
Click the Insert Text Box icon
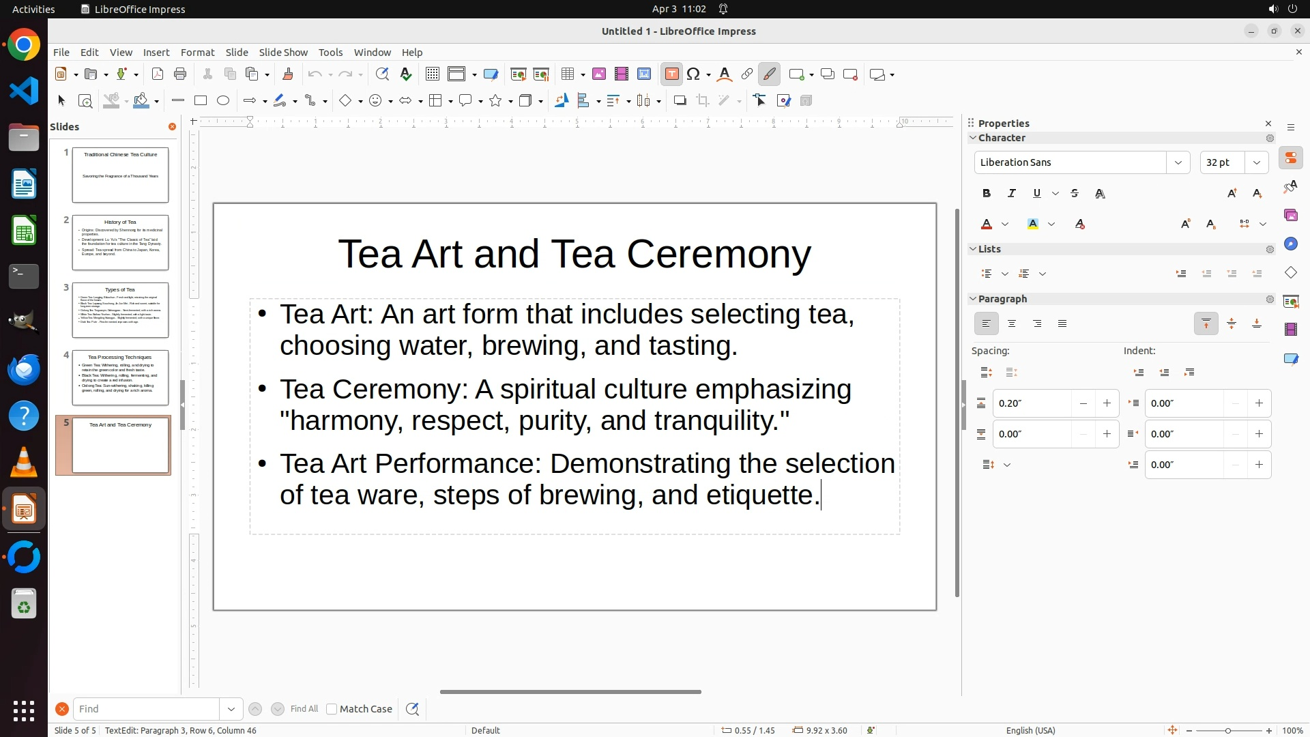pyautogui.click(x=671, y=74)
